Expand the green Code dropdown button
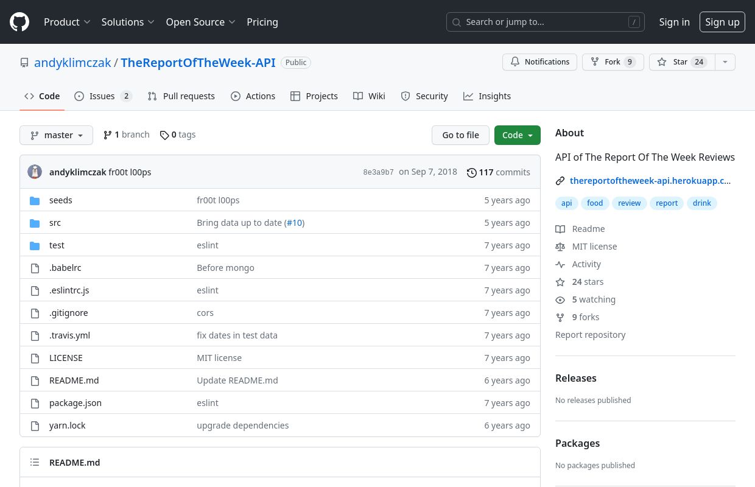Image resolution: width=755 pixels, height=487 pixels. (518, 135)
